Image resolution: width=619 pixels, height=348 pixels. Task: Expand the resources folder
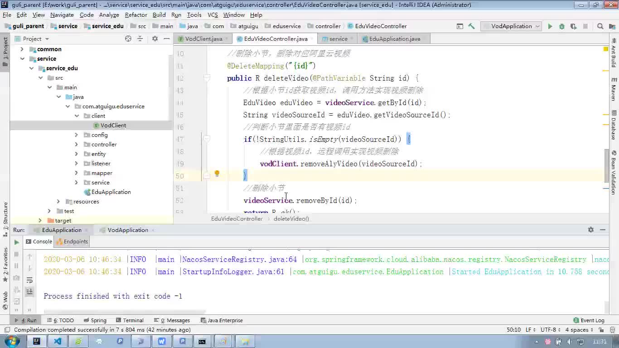point(58,201)
